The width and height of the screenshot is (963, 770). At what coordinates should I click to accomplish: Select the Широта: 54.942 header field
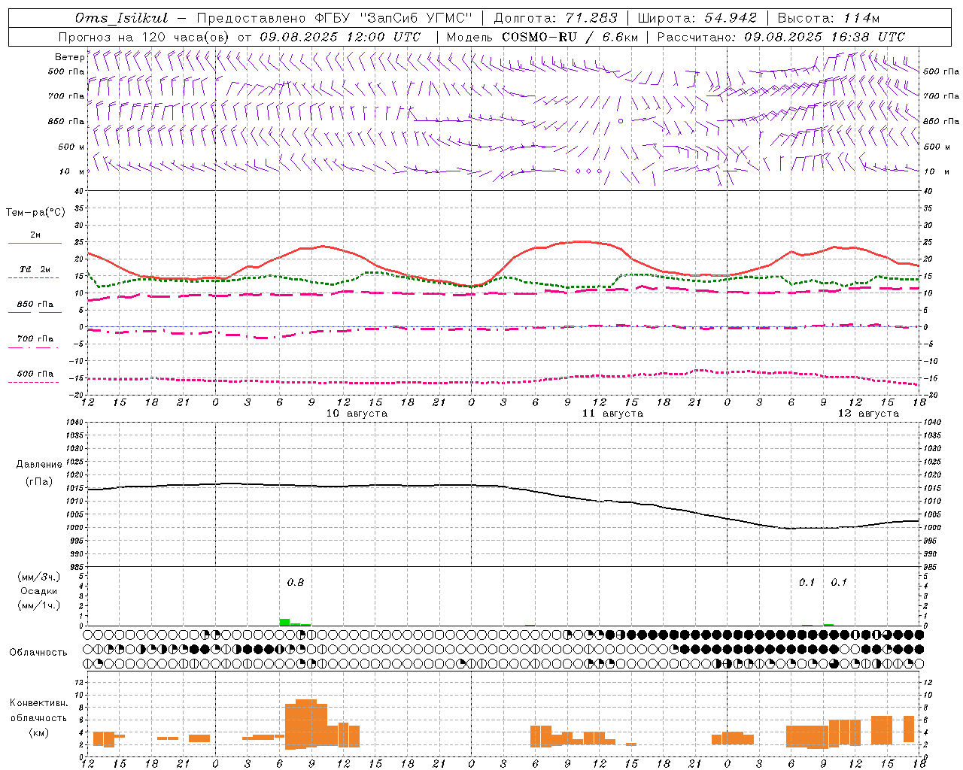(x=697, y=18)
